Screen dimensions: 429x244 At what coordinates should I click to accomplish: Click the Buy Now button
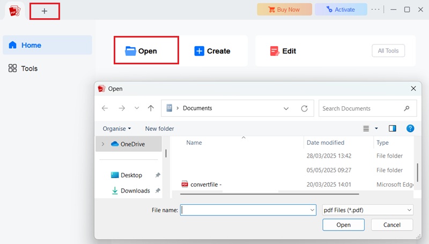(x=284, y=10)
